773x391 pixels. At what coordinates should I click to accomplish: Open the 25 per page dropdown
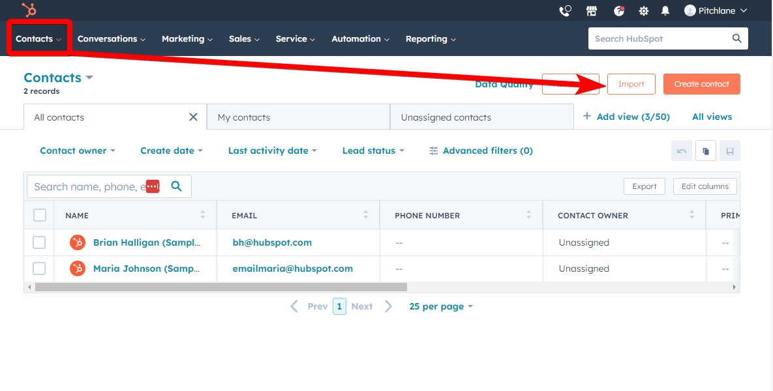440,306
